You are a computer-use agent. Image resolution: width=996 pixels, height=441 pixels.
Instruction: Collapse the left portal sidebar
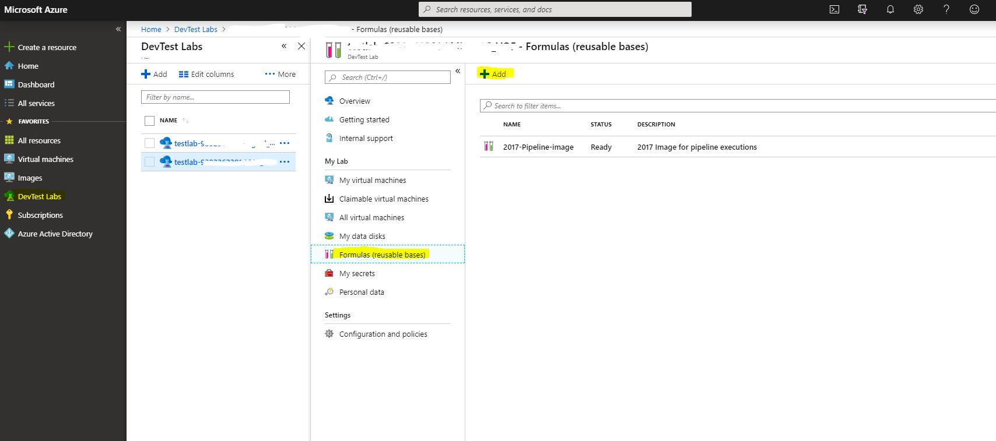[118, 29]
